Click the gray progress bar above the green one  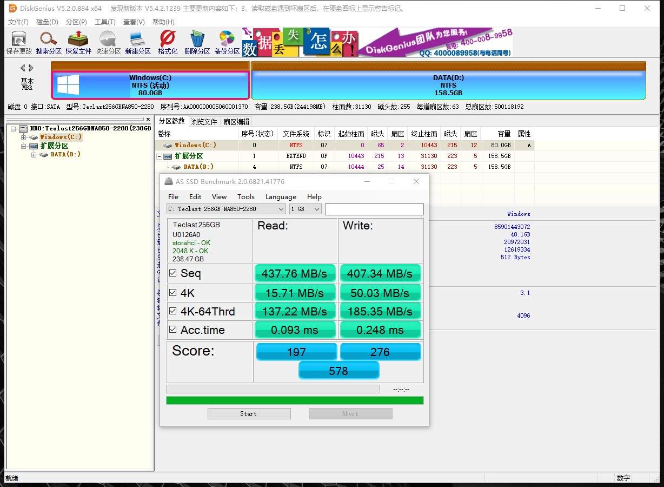[273, 389]
